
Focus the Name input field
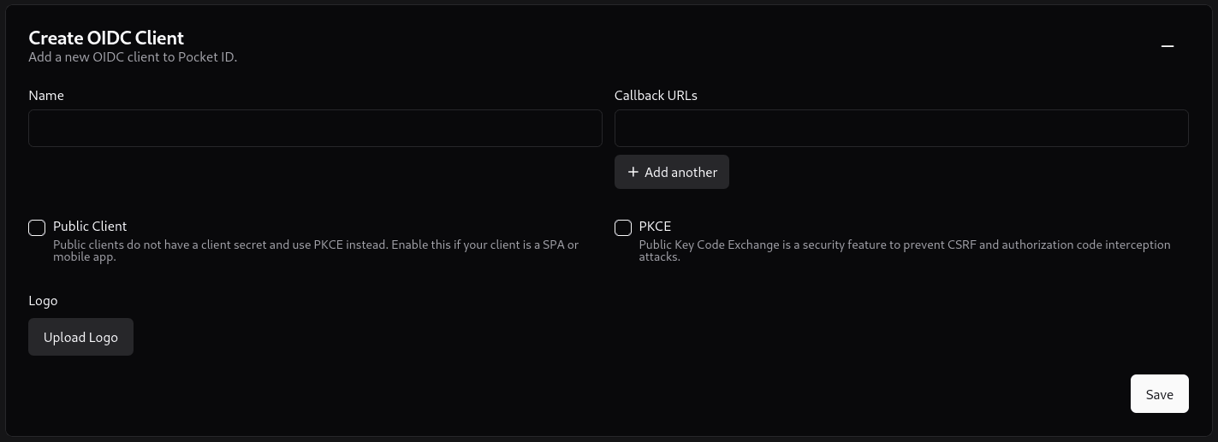point(315,128)
